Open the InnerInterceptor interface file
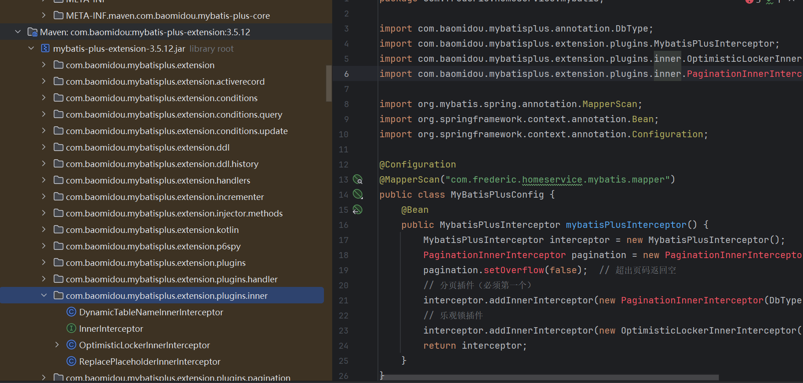 coord(111,329)
